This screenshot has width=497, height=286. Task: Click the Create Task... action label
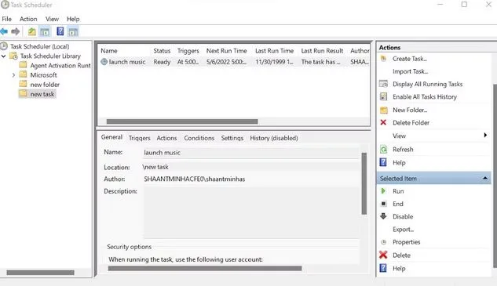pos(410,59)
